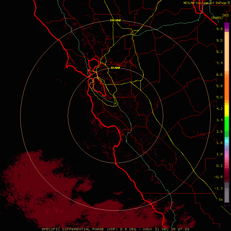Click the "0.2" value on the color scale
This screenshot has height=231, width=231.
pos(219,166)
